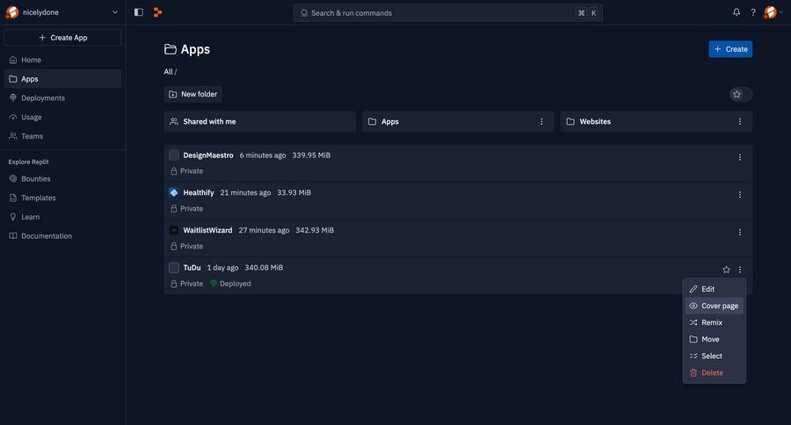
Task: Toggle the sidebar panel icon
Action: point(139,12)
